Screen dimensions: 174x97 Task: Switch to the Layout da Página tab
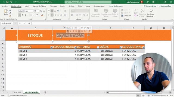(x=39, y=6)
